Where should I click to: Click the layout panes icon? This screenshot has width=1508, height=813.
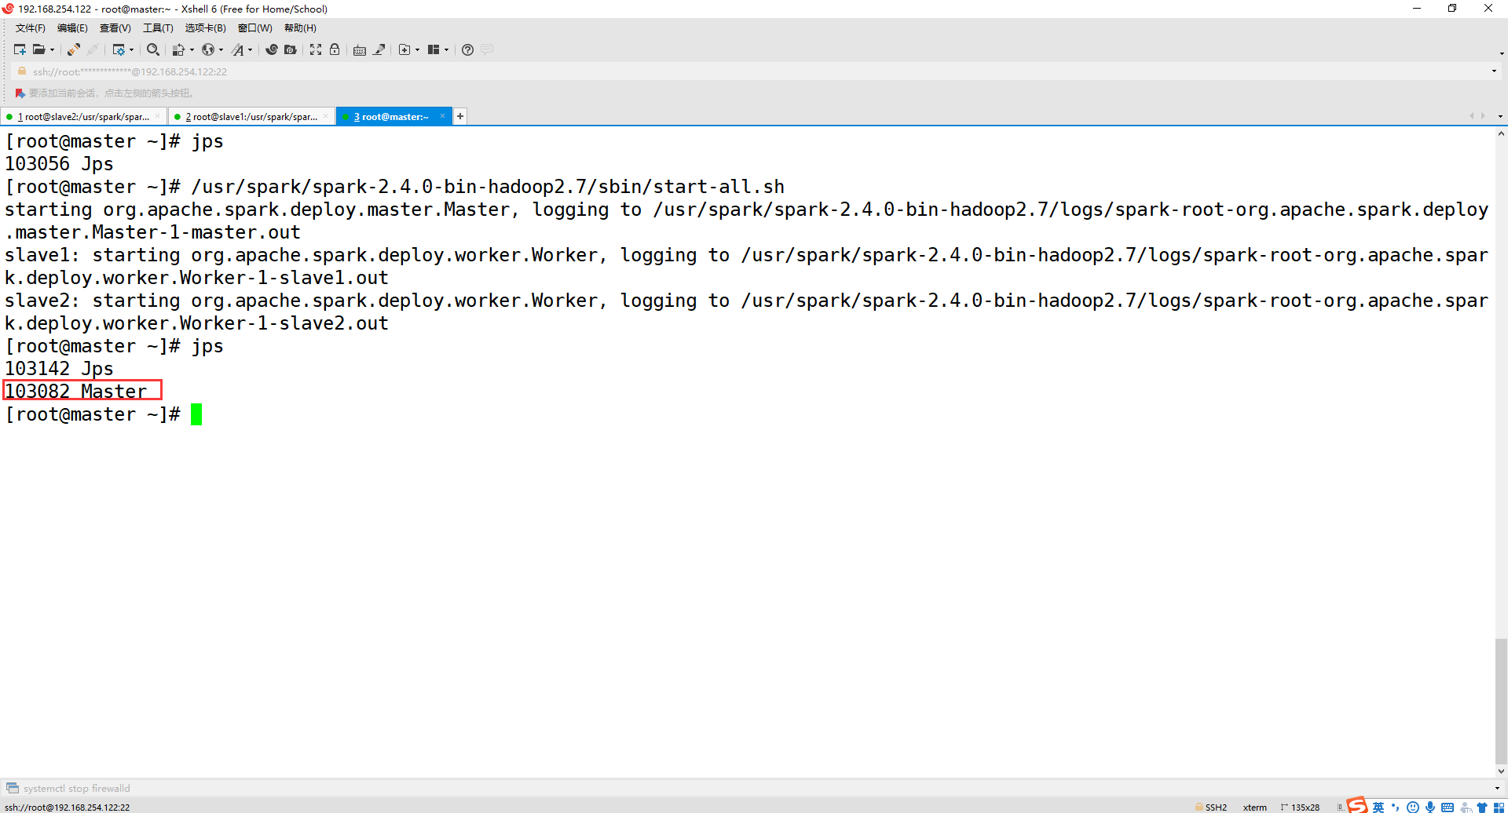[434, 49]
